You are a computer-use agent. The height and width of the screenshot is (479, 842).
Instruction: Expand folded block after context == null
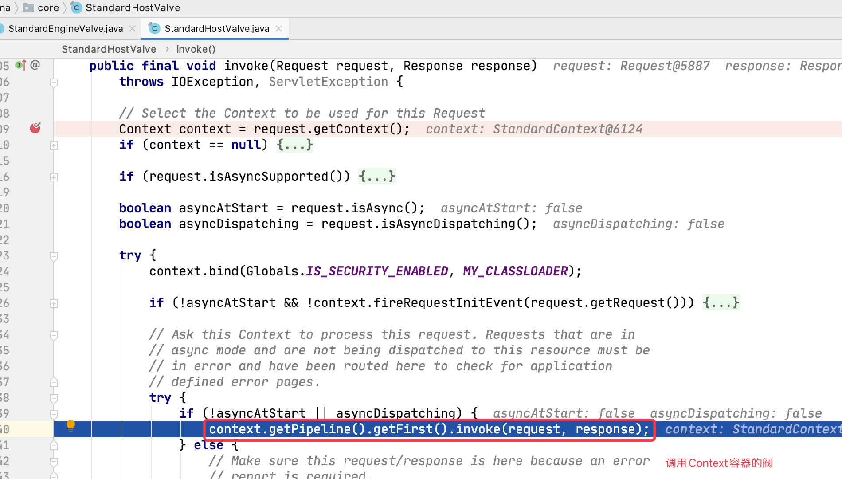pos(294,145)
